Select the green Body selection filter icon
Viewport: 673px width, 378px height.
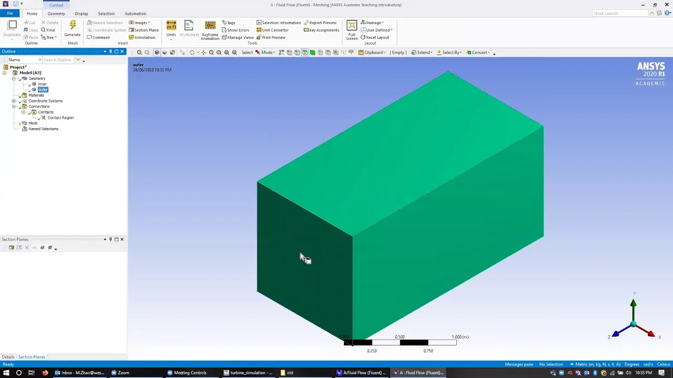point(312,52)
